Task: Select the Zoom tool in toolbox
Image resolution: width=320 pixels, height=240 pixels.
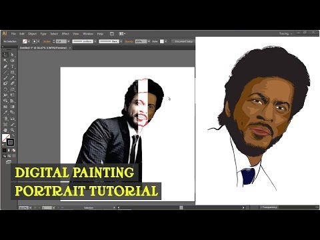Action: coord(13,130)
